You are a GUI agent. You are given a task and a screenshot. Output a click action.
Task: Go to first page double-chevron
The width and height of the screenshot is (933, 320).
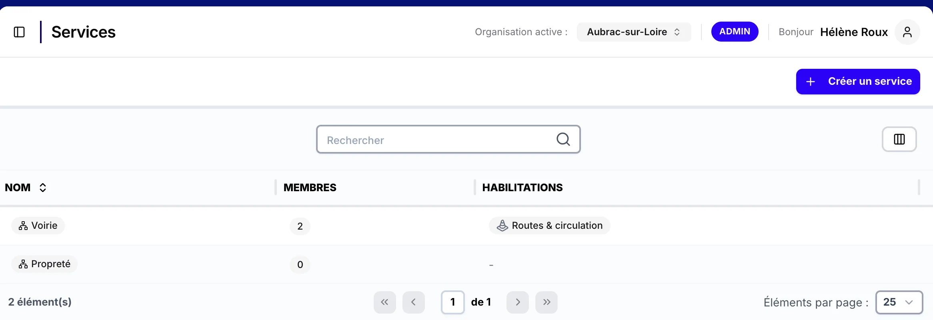point(385,302)
